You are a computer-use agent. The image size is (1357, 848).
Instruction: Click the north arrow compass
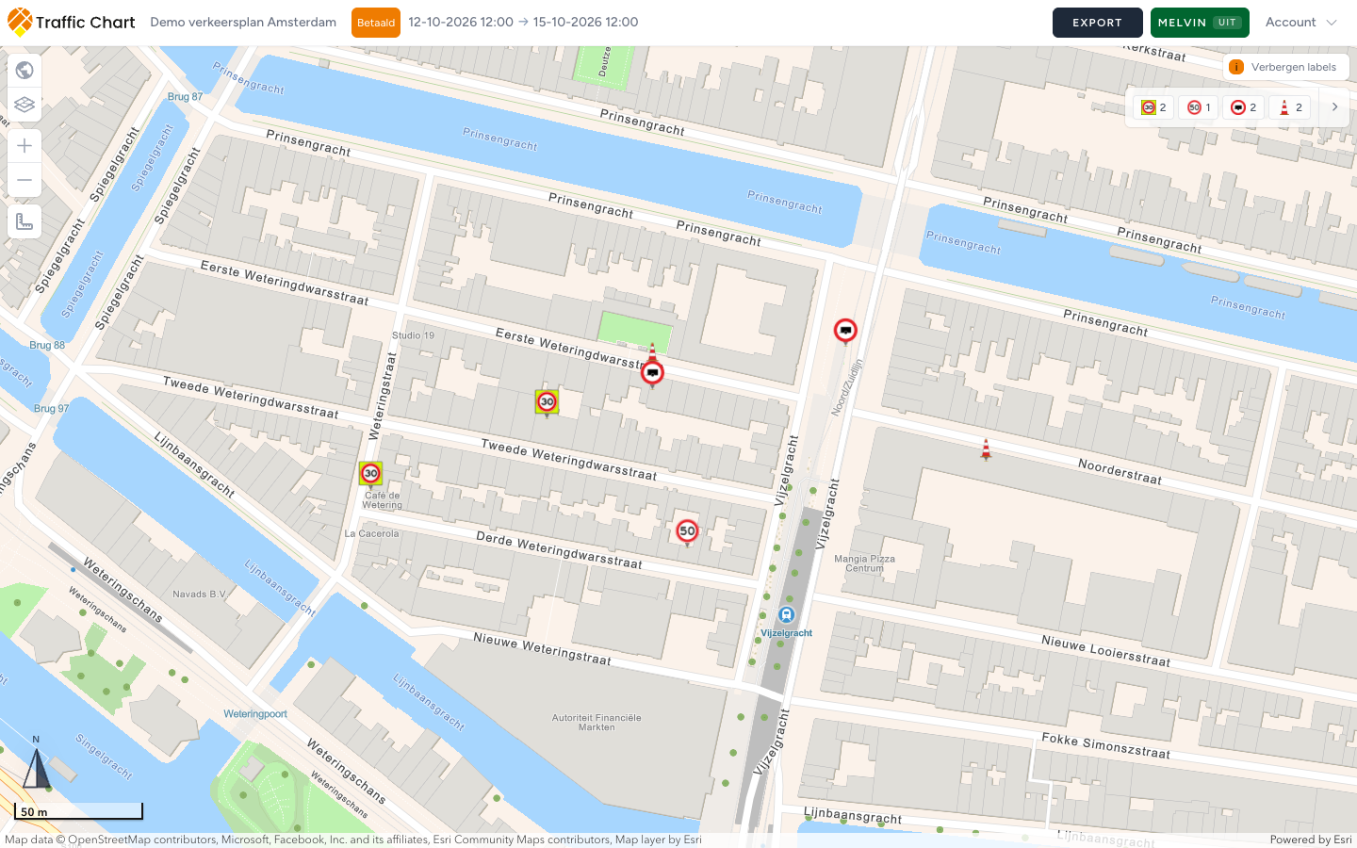pos(36,763)
